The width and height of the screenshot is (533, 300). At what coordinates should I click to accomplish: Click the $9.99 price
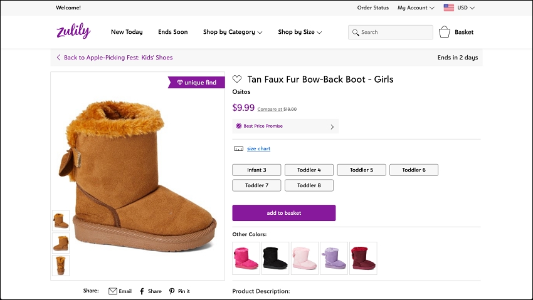point(243,108)
